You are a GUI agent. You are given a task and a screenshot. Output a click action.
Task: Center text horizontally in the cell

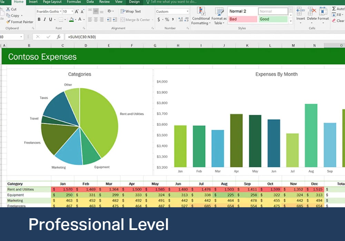click(x=96, y=20)
